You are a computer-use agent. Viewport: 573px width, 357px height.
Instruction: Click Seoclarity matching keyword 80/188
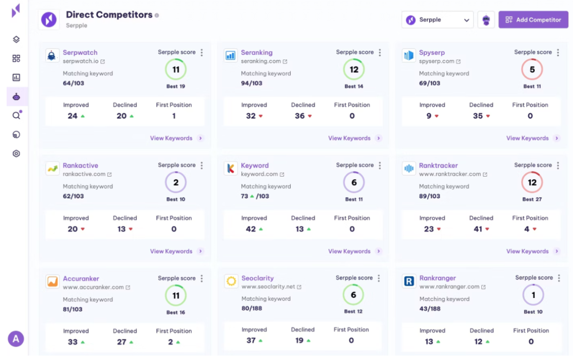[252, 308]
